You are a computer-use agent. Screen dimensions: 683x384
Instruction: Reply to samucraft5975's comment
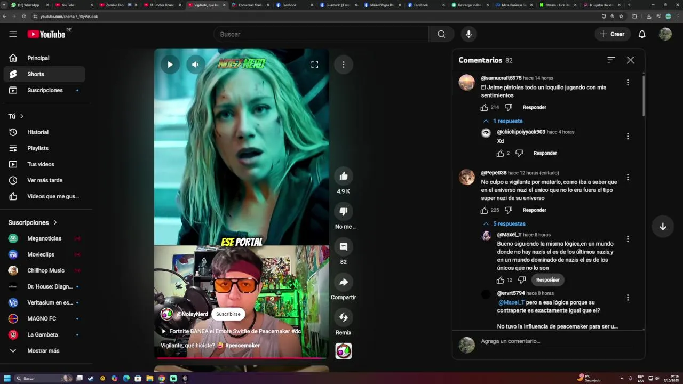[x=534, y=107]
